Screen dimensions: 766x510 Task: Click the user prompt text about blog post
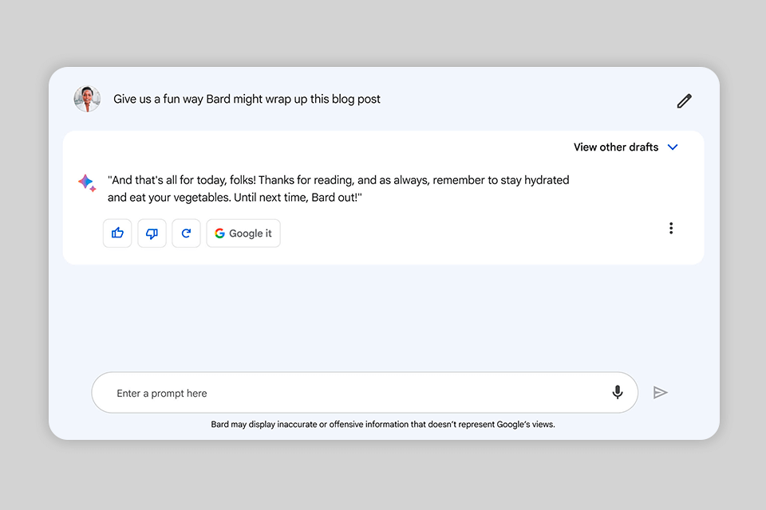click(247, 99)
